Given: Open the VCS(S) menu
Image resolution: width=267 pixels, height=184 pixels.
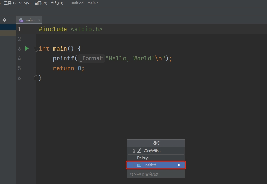Looking at the screenshot, I should point(25,3).
